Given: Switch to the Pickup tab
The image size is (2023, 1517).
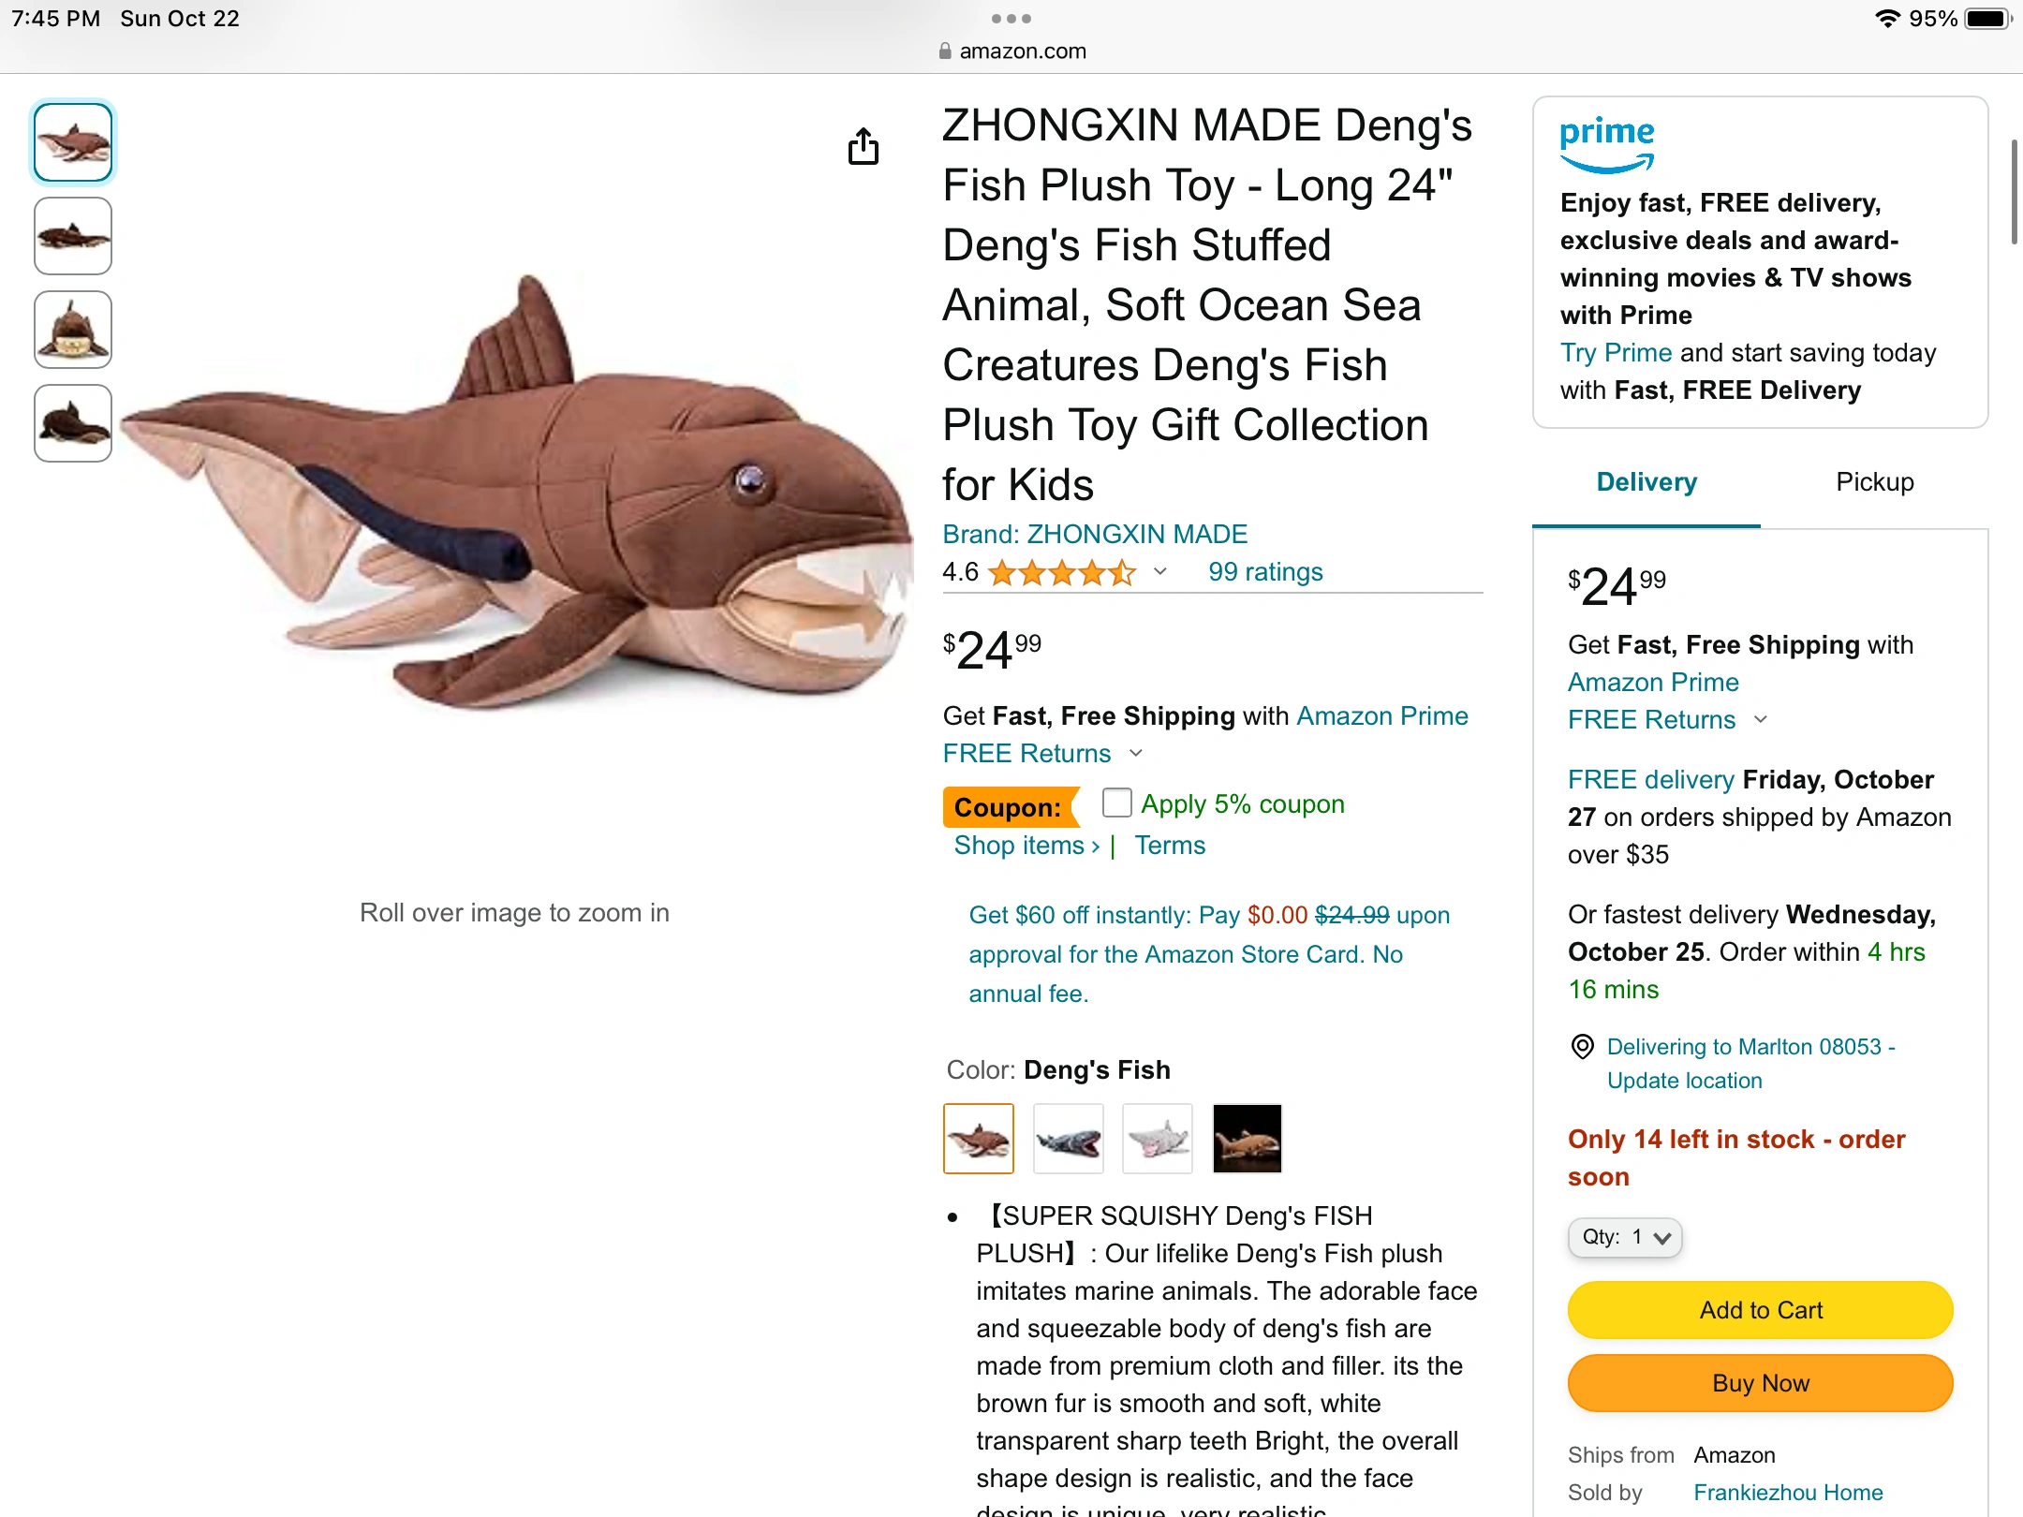Looking at the screenshot, I should [x=1873, y=482].
